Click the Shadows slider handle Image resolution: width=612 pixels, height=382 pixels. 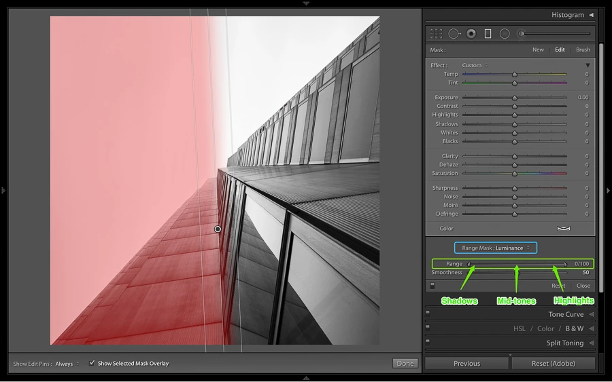[515, 124]
